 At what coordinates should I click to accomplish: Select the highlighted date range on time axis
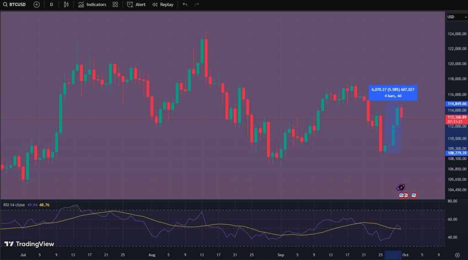(x=393, y=255)
